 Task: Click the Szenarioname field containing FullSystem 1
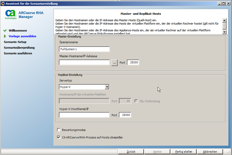click(84, 49)
